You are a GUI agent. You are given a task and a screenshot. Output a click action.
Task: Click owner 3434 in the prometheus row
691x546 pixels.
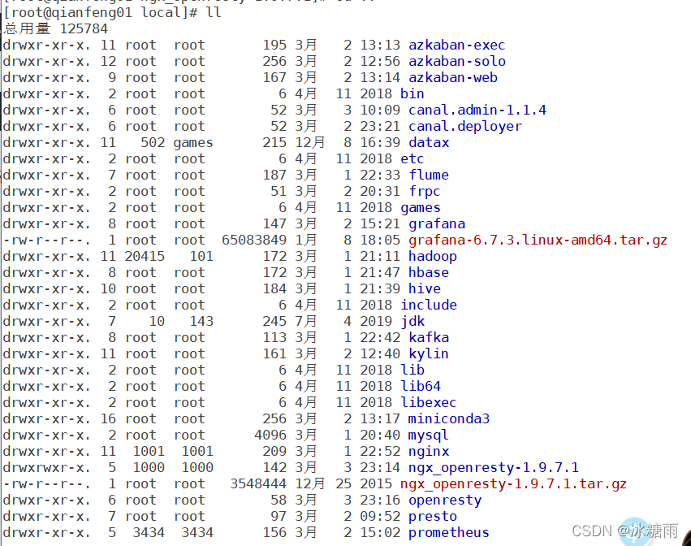[x=149, y=533]
